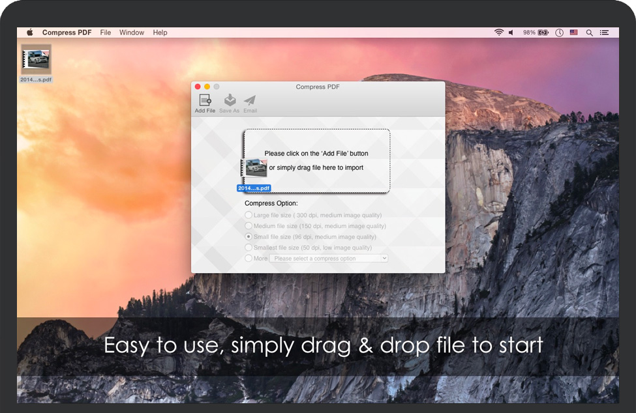
Task: Open the File menu
Action: 106,33
